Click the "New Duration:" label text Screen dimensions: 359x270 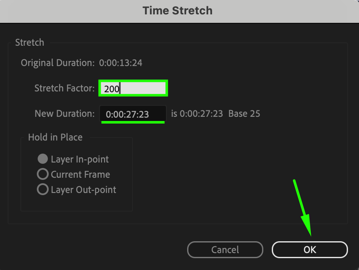point(65,113)
